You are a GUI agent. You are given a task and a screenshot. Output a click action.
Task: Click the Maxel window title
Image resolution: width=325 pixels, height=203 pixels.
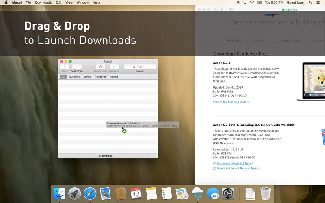pyautogui.click(x=108, y=61)
